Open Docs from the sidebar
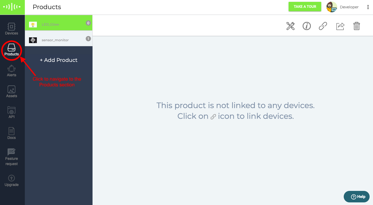The height and width of the screenshot is (205, 373). 12,133
